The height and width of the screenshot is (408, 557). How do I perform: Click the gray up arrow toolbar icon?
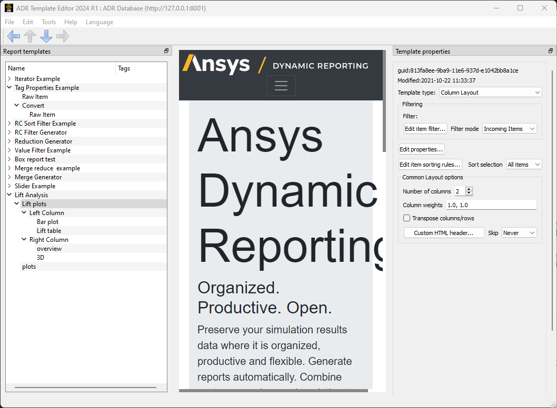pos(30,36)
